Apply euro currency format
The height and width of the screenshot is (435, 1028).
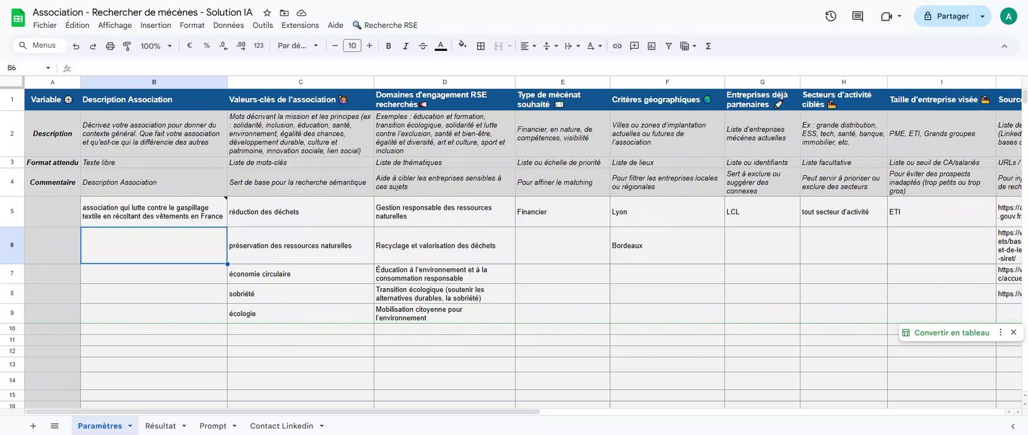[x=189, y=45]
